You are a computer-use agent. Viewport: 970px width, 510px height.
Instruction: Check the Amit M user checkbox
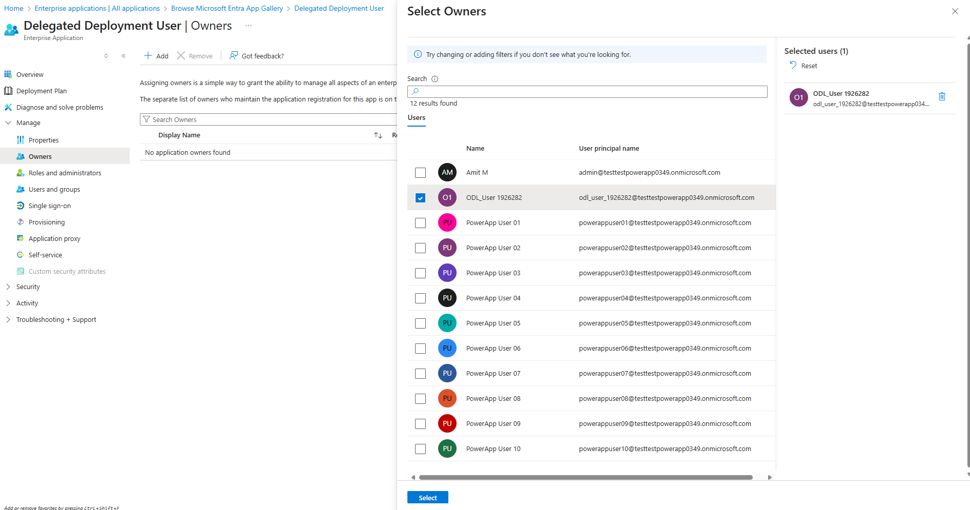[x=420, y=173]
